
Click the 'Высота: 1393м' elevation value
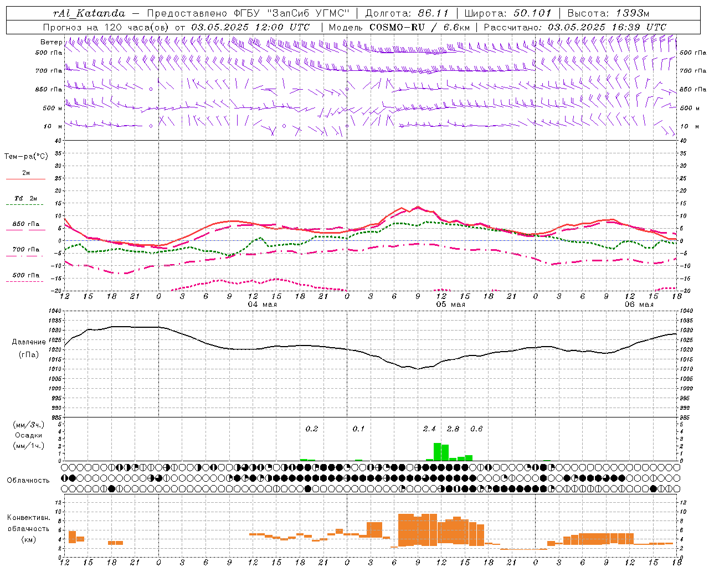click(608, 13)
